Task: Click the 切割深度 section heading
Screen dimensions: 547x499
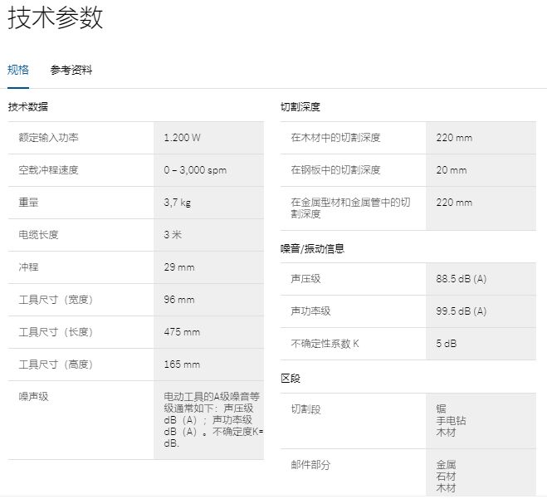Action: click(300, 107)
